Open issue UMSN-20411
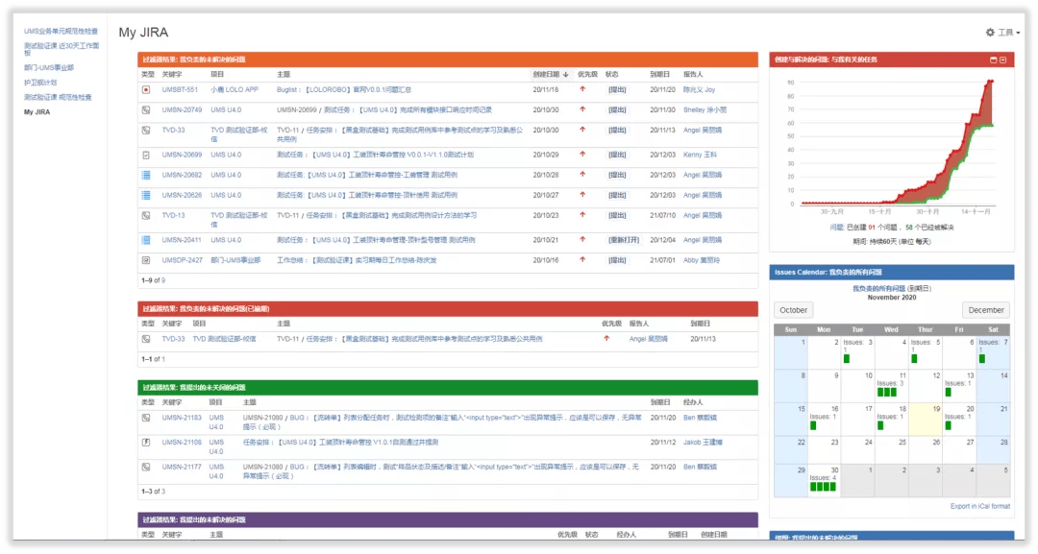Image resolution: width=1038 pixels, height=554 pixels. click(182, 241)
